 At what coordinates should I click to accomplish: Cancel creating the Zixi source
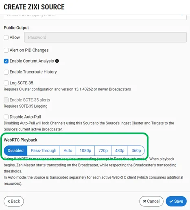pyautogui.click(x=151, y=201)
